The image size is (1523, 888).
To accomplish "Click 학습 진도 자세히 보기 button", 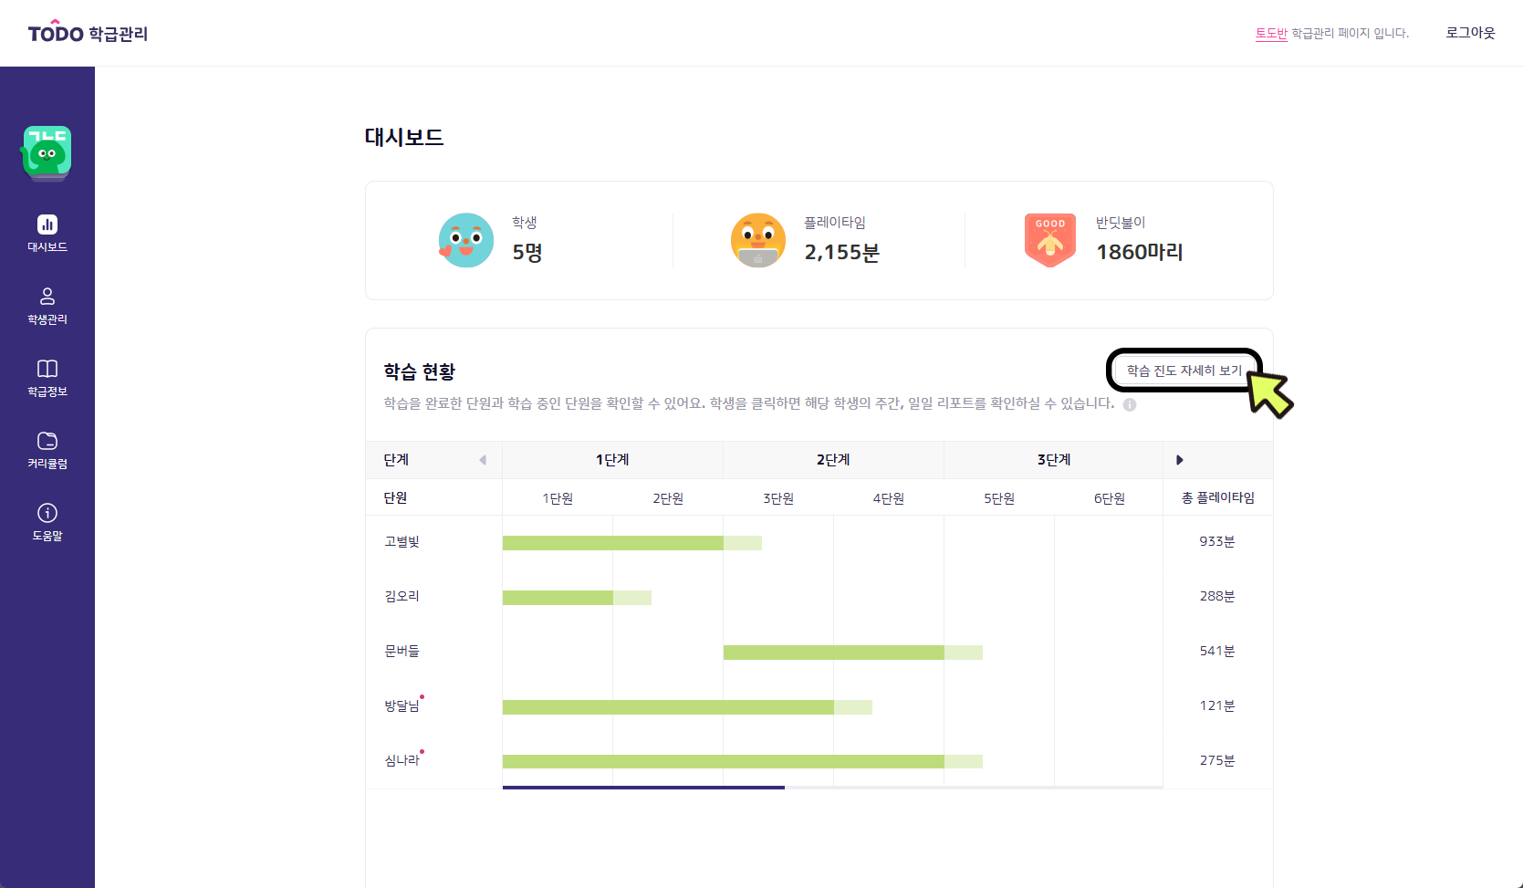I will tap(1184, 371).
